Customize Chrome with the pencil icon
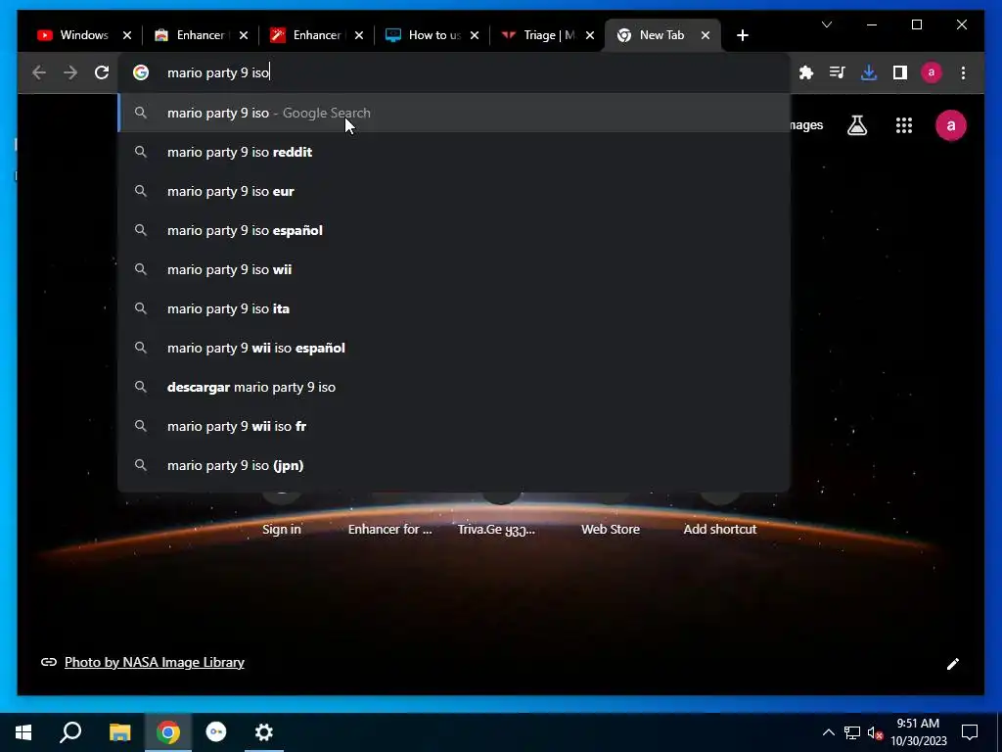 click(952, 664)
